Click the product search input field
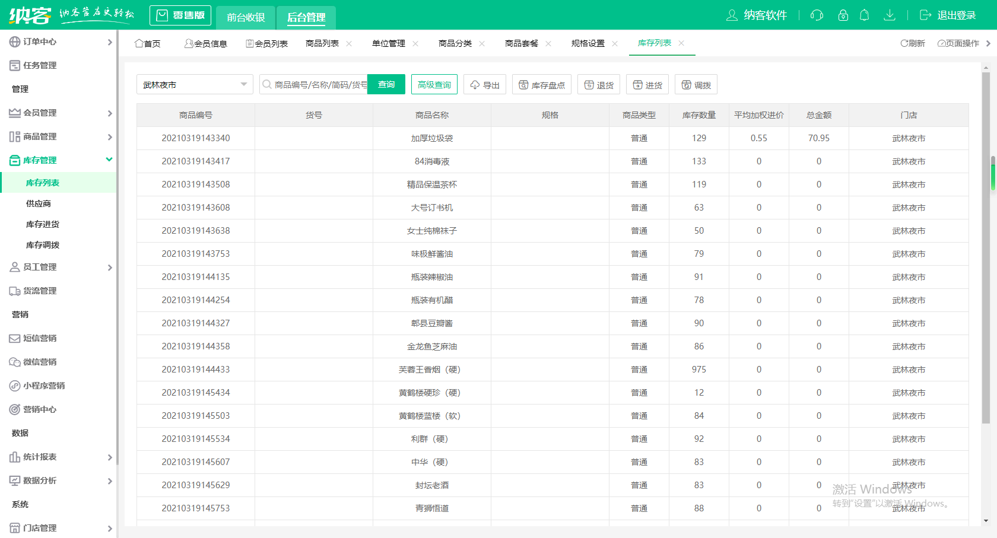 tap(323, 84)
